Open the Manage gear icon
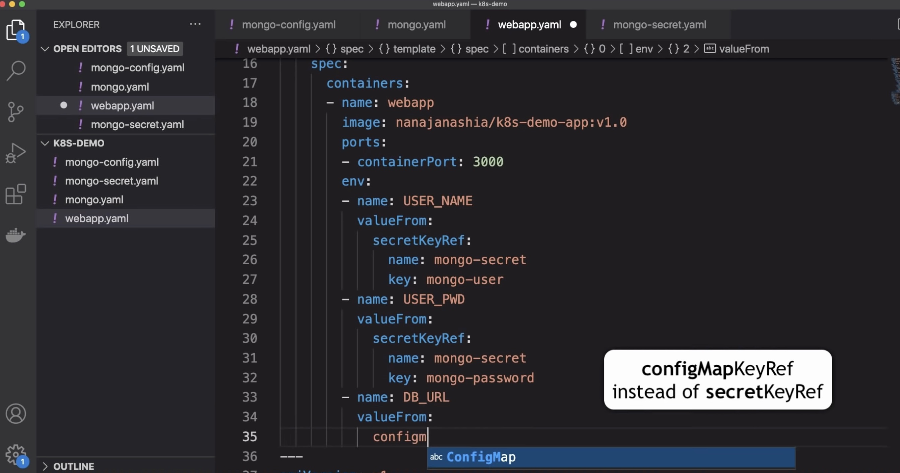The width and height of the screenshot is (900, 473). [16, 455]
